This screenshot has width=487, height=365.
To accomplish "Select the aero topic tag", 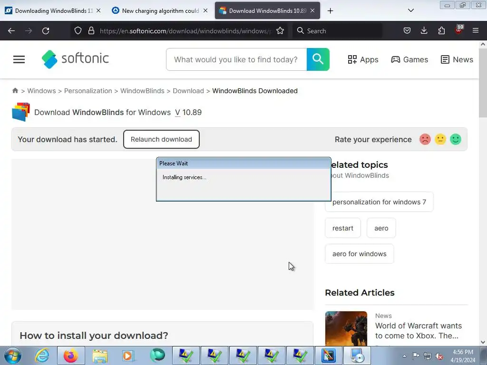I will click(381, 228).
